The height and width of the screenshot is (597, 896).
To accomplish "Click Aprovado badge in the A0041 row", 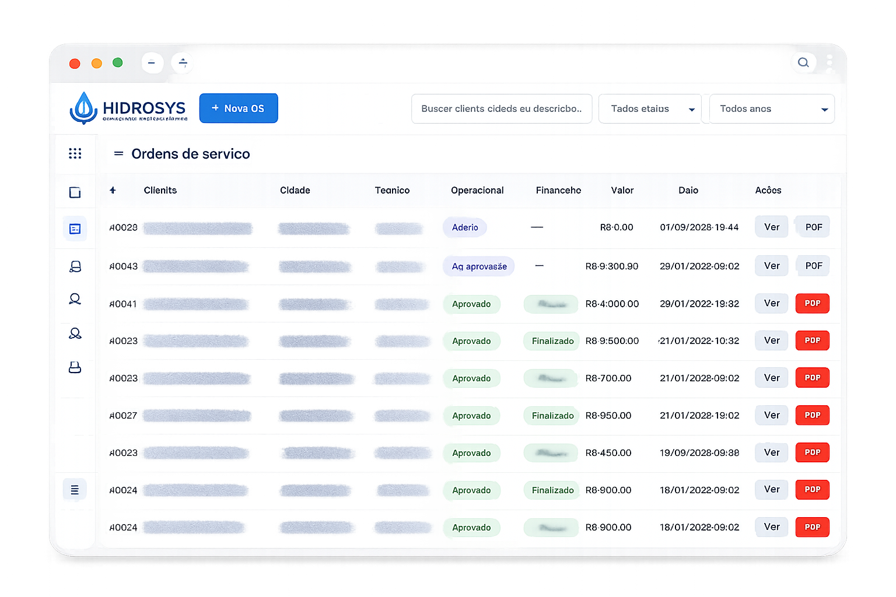I will (x=471, y=304).
